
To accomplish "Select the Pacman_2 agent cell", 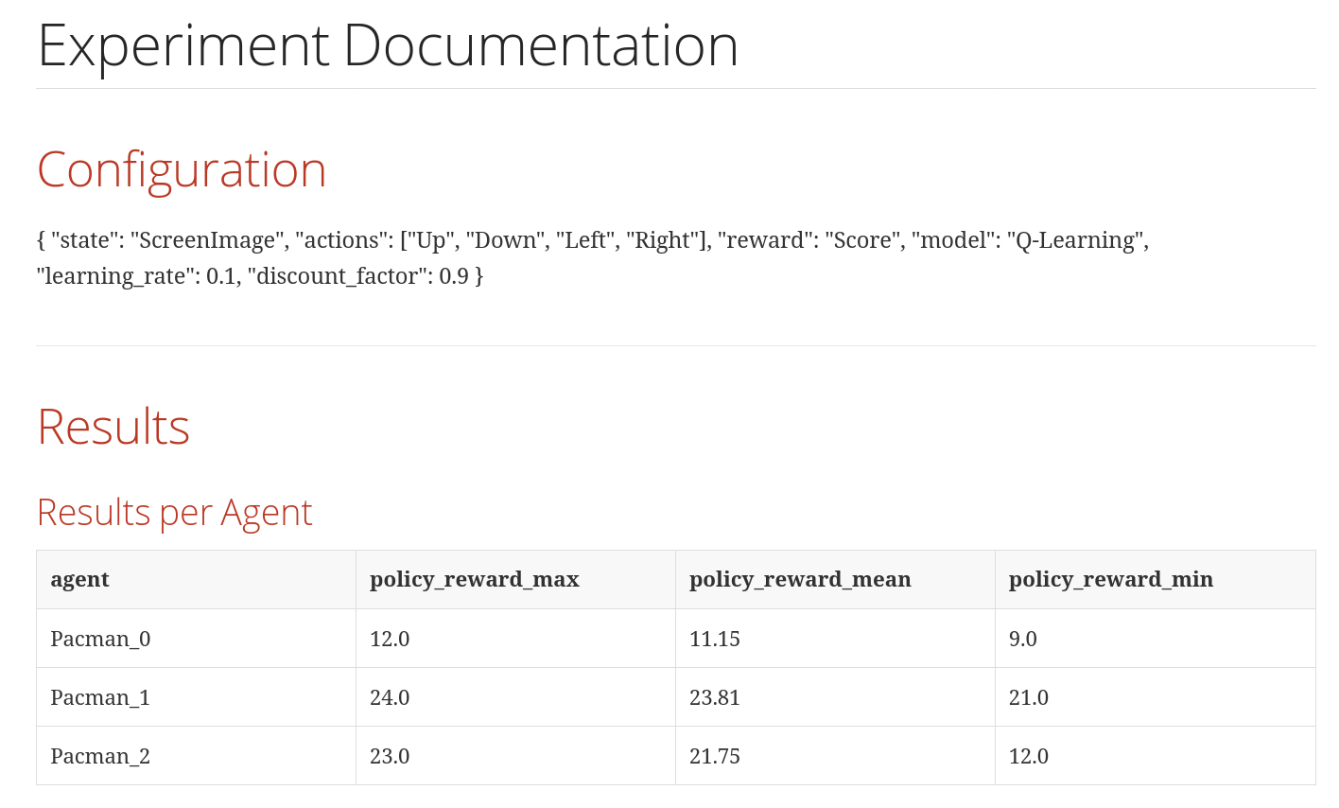I will pyautogui.click(x=100, y=756).
